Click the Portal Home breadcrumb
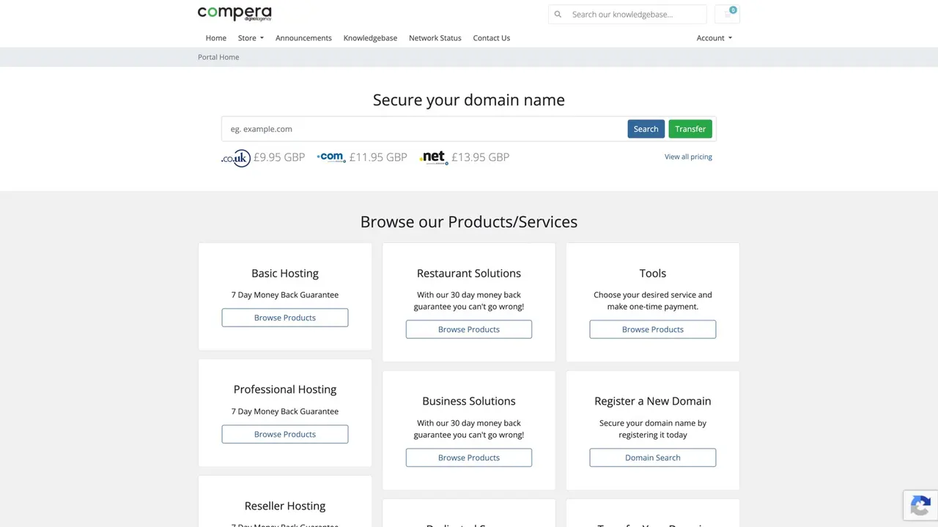 [x=218, y=57]
